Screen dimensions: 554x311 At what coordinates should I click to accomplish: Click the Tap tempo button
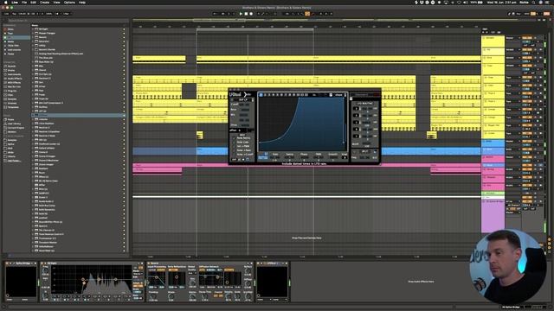coord(14,14)
